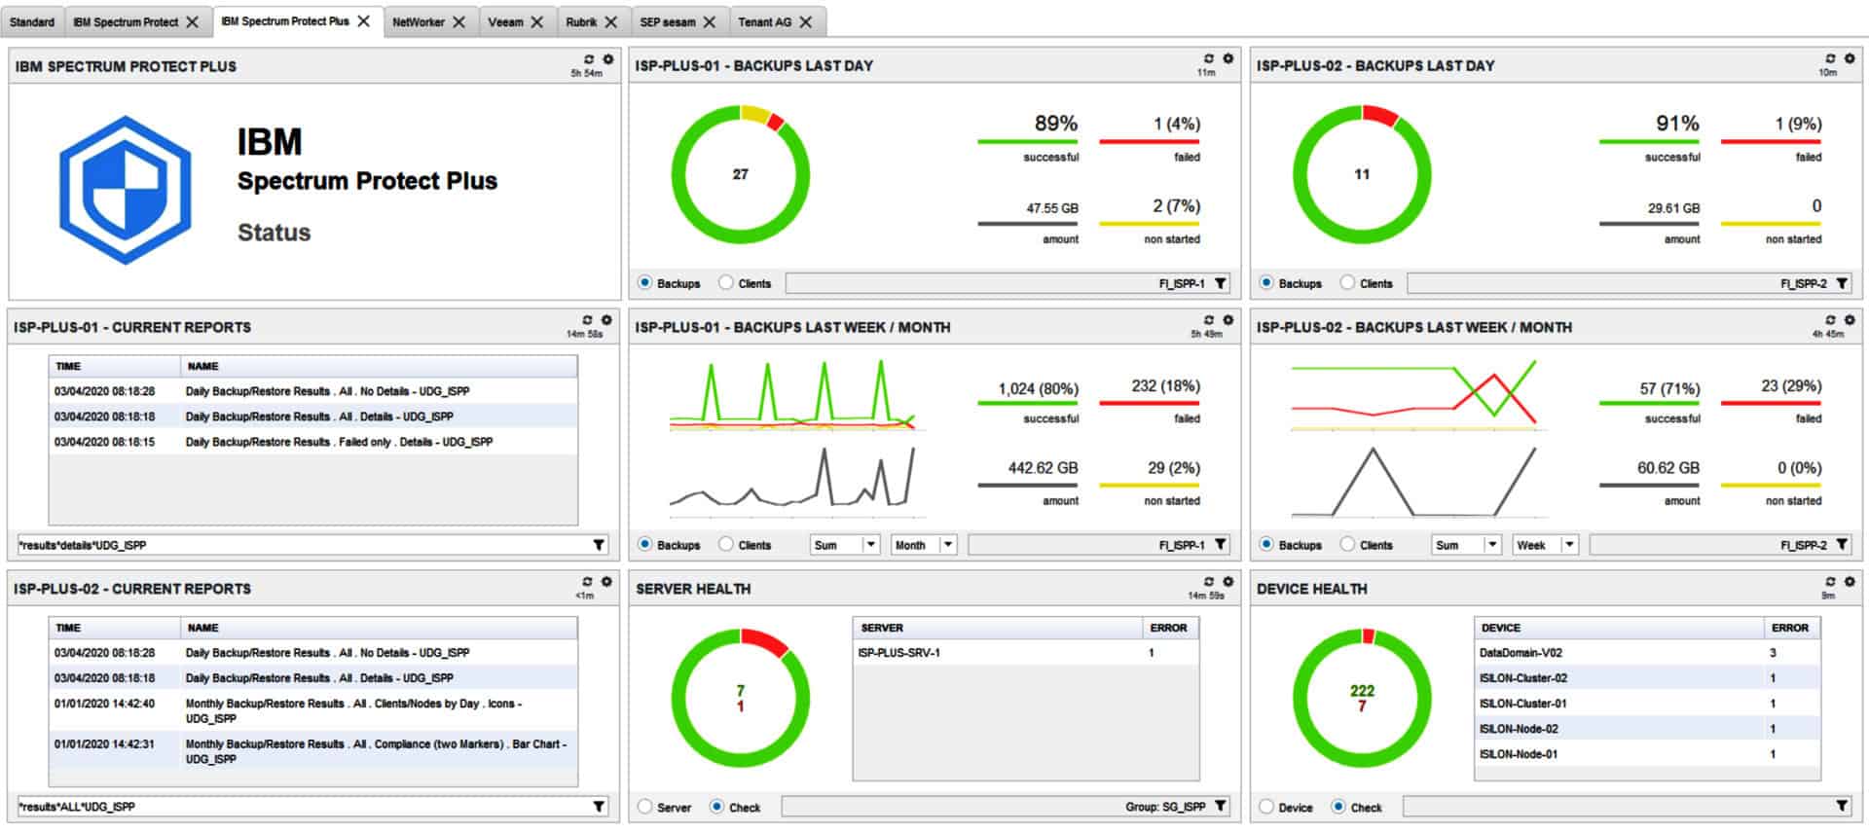Switch to the NetWorker tab
The width and height of the screenshot is (1869, 833).
click(418, 21)
